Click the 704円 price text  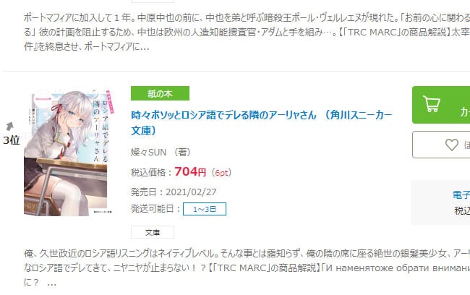coord(190,172)
